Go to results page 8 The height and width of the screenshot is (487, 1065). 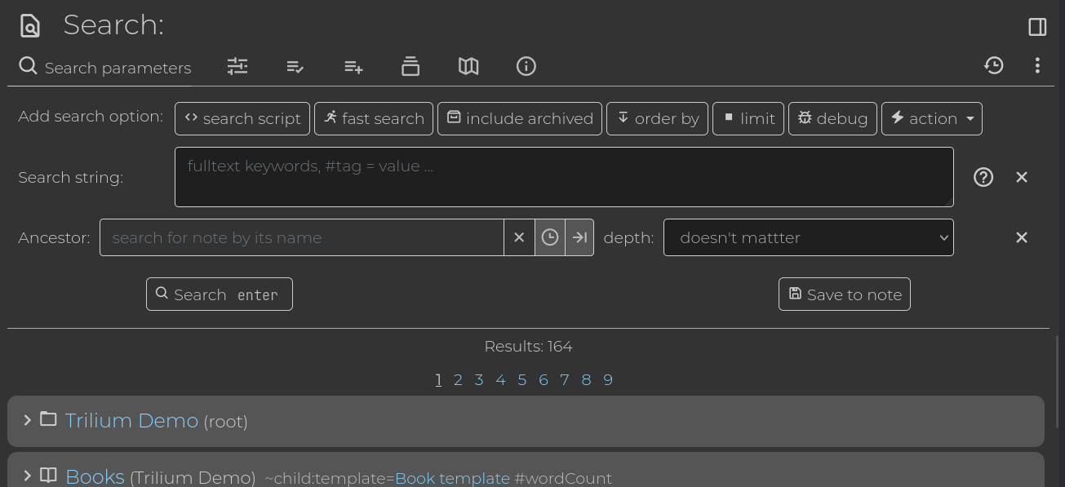[x=586, y=379]
